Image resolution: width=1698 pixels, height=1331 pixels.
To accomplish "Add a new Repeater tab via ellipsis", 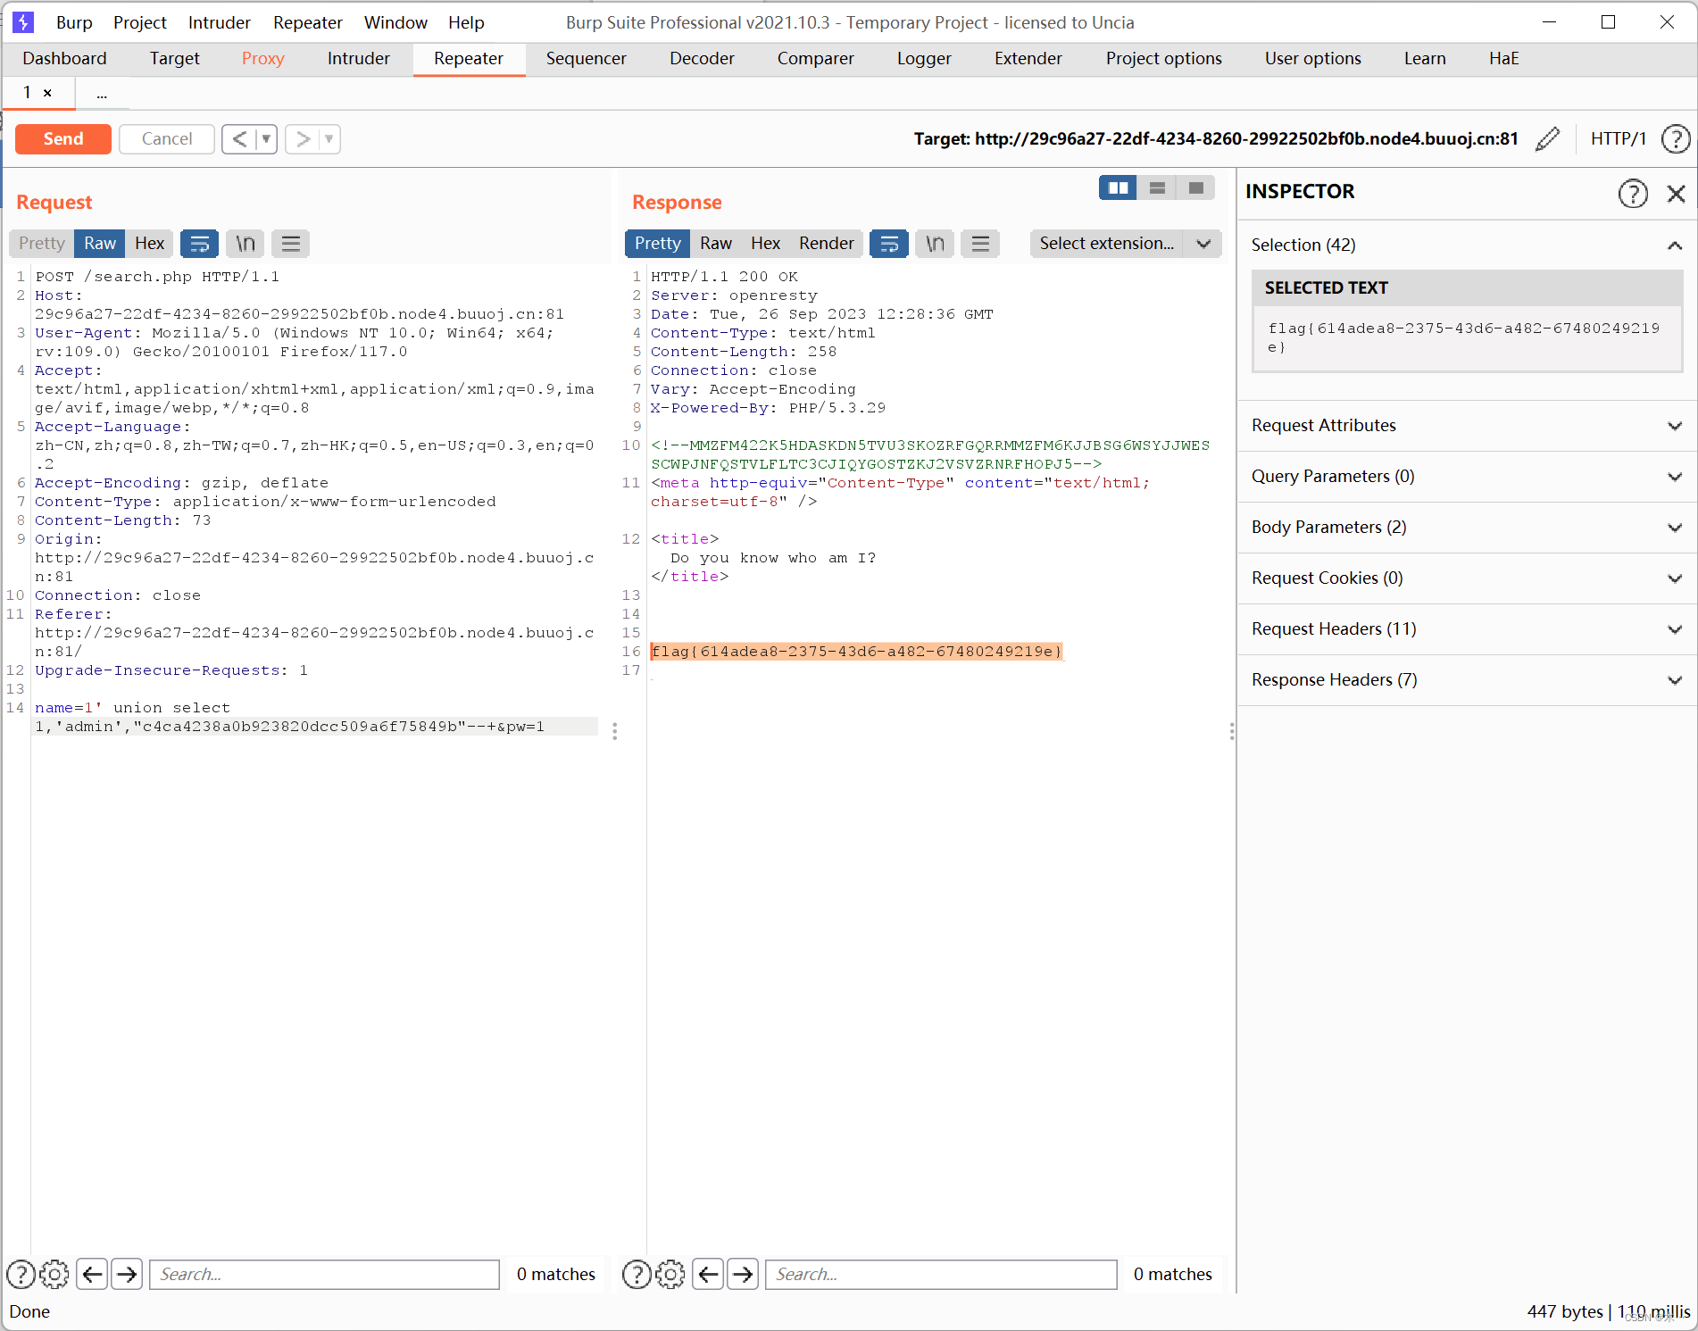I will 102,93.
